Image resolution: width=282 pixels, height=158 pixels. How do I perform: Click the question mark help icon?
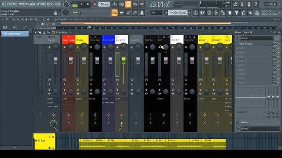click(256, 4)
